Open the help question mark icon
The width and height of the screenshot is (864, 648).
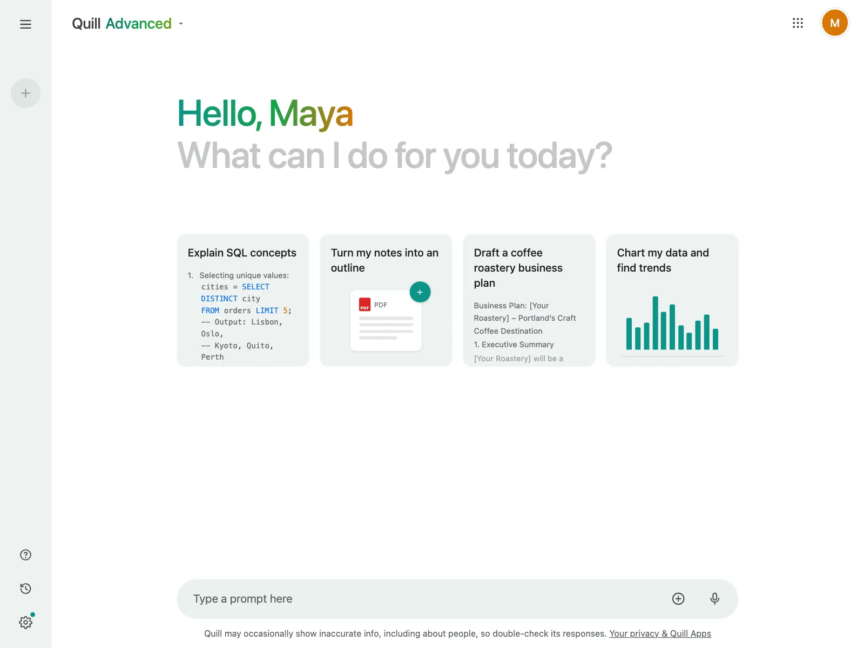tap(25, 555)
